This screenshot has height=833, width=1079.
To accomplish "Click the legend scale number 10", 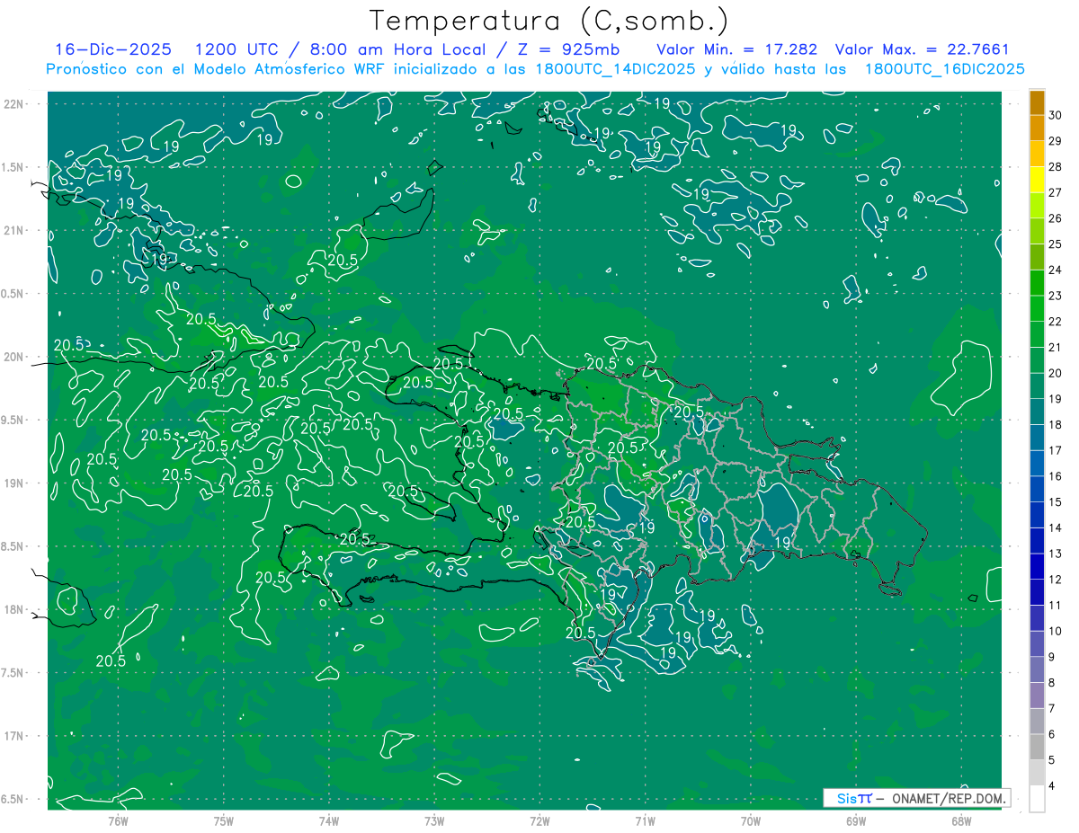I will 1056,631.
